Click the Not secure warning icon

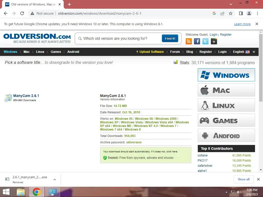coord(32,13)
